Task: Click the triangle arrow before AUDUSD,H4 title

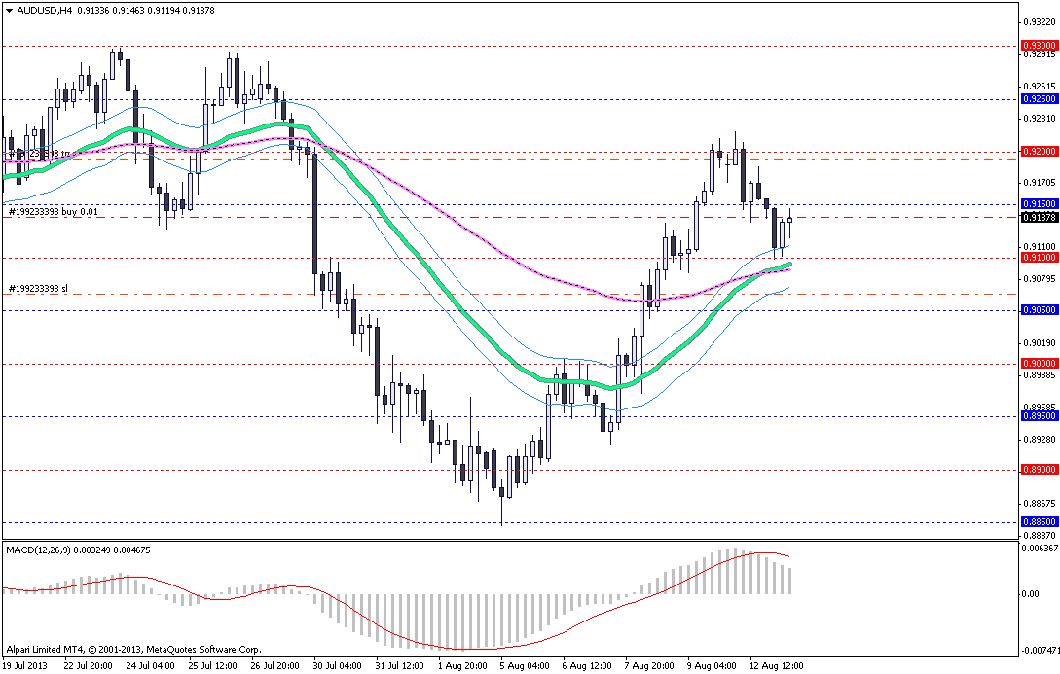Action: click(x=9, y=11)
